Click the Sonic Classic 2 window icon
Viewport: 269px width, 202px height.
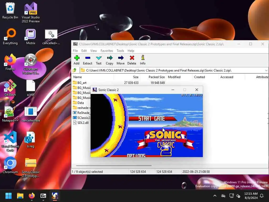coord(95,90)
